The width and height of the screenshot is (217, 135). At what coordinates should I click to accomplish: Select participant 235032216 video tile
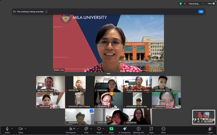point(166,100)
